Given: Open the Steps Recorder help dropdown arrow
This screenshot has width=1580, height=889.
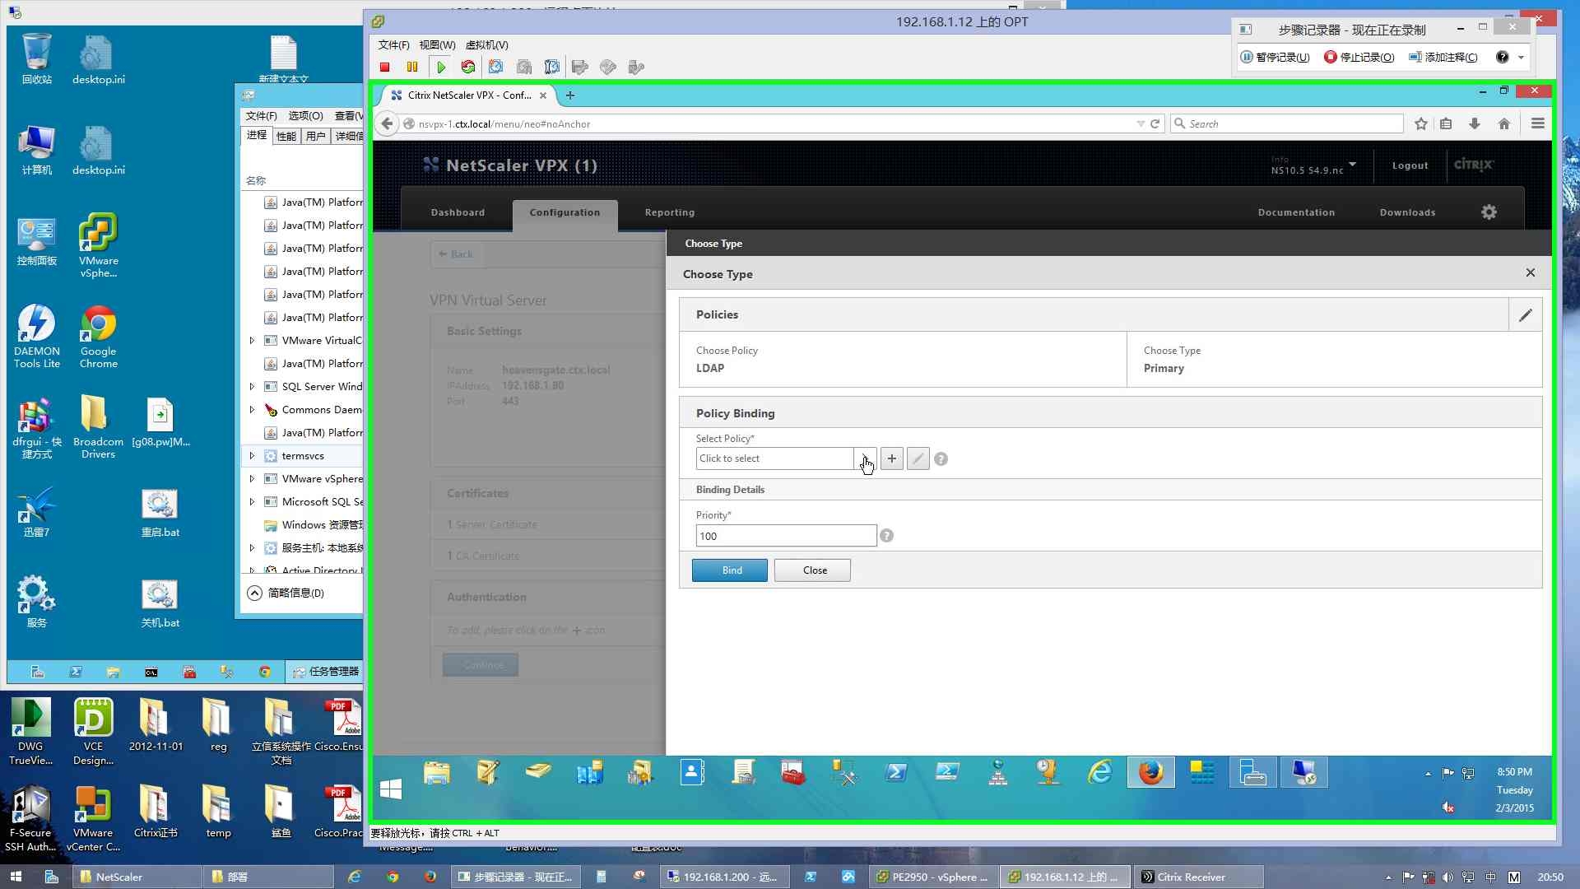Looking at the screenshot, I should point(1522,57).
